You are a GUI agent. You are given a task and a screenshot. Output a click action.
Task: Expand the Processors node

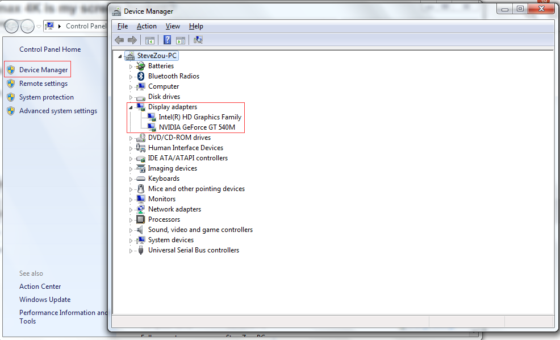(x=131, y=220)
